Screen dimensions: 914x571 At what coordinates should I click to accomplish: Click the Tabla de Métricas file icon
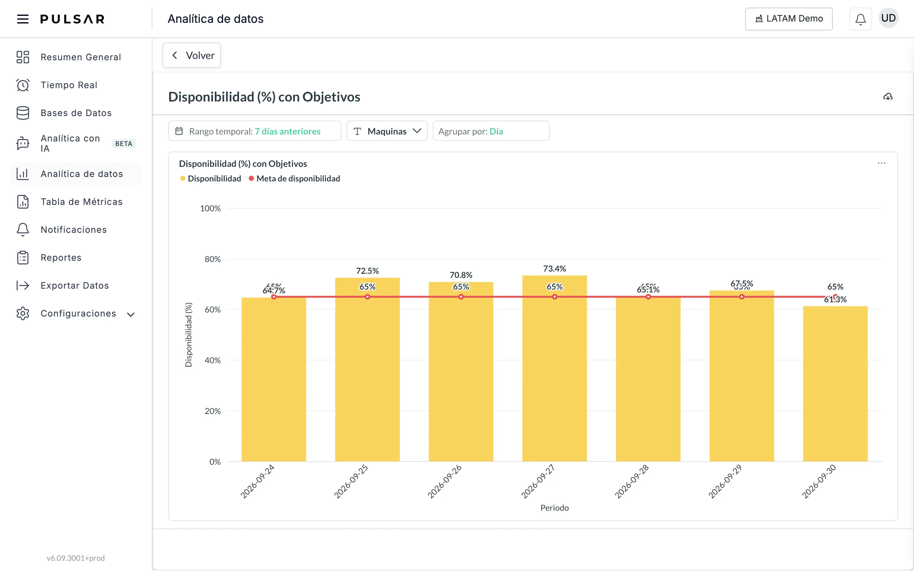(23, 202)
